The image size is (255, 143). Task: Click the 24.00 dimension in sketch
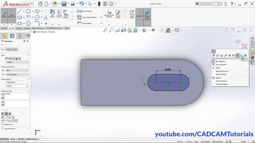tap(168, 70)
